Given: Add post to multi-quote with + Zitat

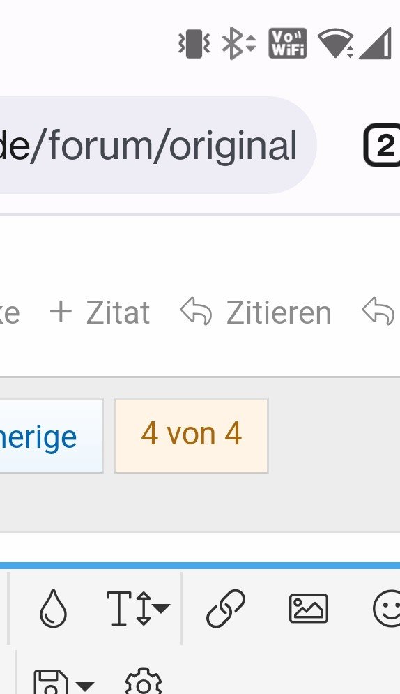Looking at the screenshot, I should [100, 312].
